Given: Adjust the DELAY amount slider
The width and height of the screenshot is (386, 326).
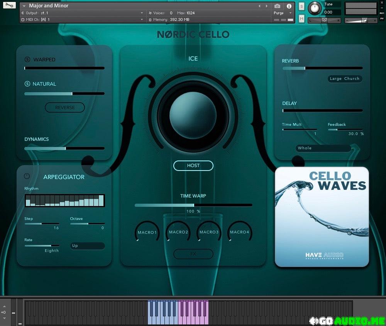Looking at the screenshot, I should coord(322,110).
